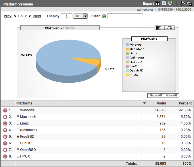Export report to Excel spreadsheet
Image resolution: width=194 pixels, height=167 pixels.
[170, 4]
